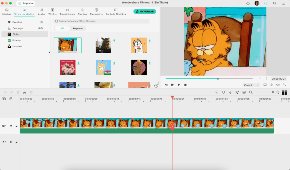The image size is (290, 170).
Task: Lock audio track 1
Action: (16, 142)
